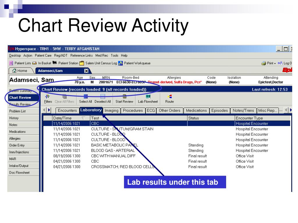Screen dimensions: 298x223
Task: Switch to the ECG tab
Action: [151, 111]
